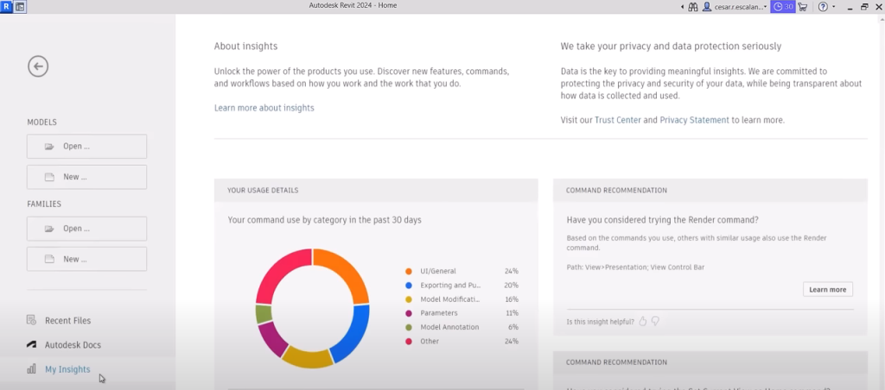Minimize the Revit window
Screen dimensions: 885x390
pyautogui.click(x=850, y=7)
